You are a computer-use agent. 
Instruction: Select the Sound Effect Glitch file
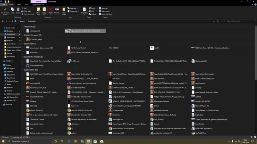point(35,97)
